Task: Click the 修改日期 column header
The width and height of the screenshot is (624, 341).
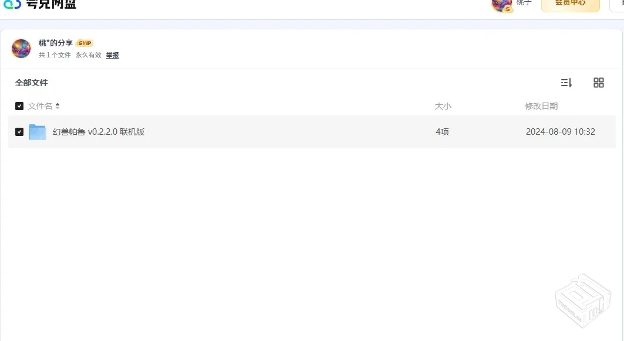Action: (541, 106)
